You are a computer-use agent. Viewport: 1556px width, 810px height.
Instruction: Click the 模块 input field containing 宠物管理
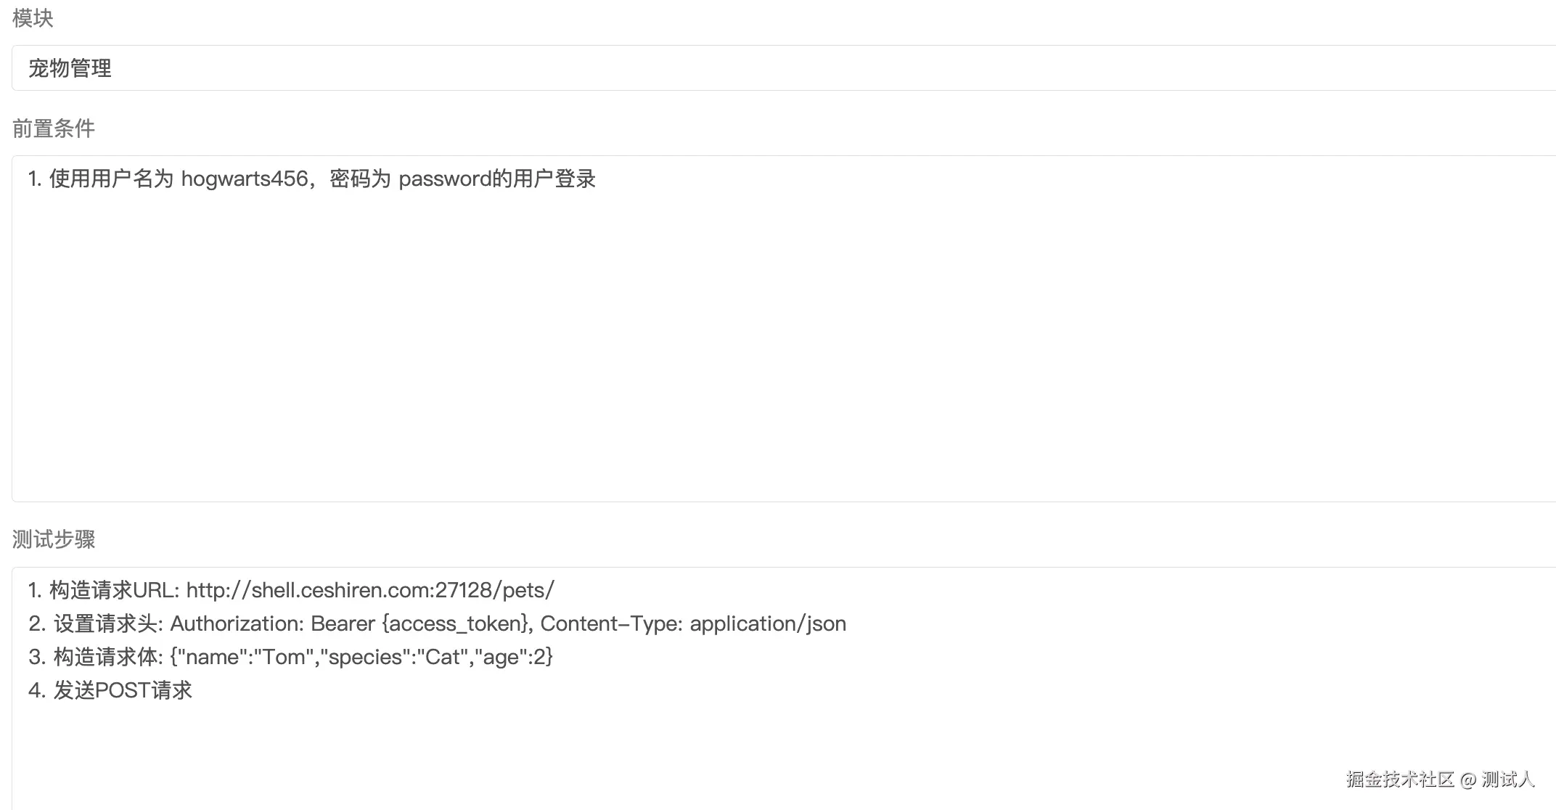(x=726, y=68)
